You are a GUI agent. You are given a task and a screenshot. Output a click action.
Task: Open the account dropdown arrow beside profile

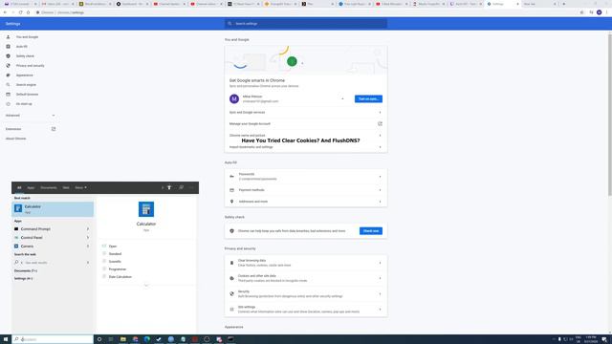pos(342,98)
